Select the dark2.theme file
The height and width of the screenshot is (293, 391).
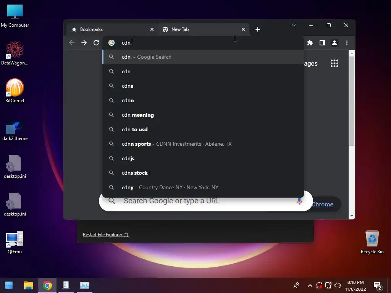coord(15,131)
